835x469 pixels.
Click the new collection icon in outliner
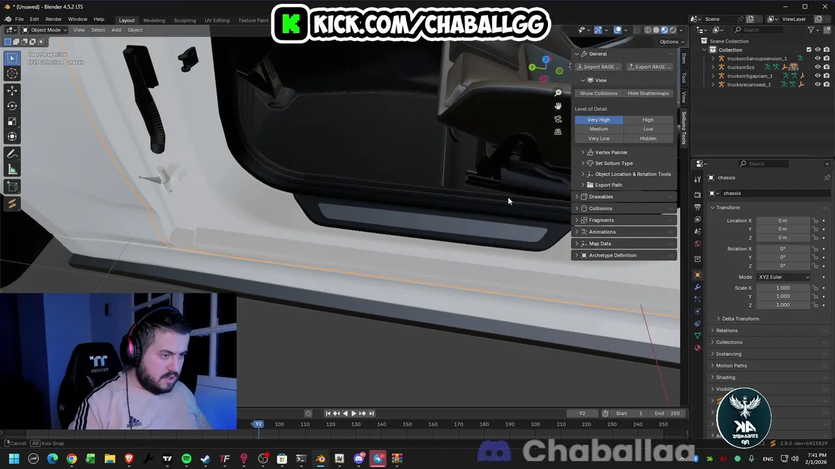coord(827,30)
